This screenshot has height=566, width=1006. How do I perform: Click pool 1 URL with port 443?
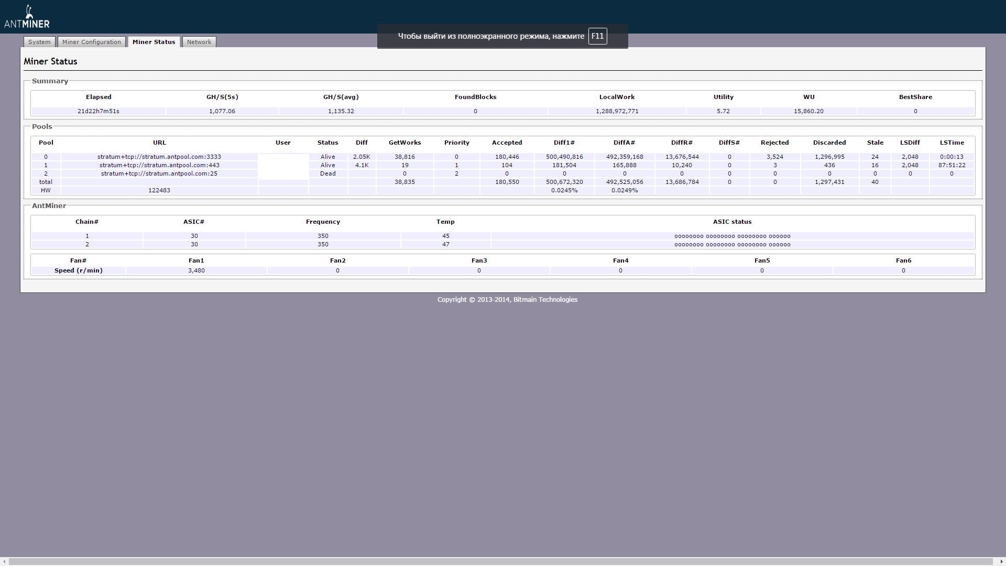(159, 165)
